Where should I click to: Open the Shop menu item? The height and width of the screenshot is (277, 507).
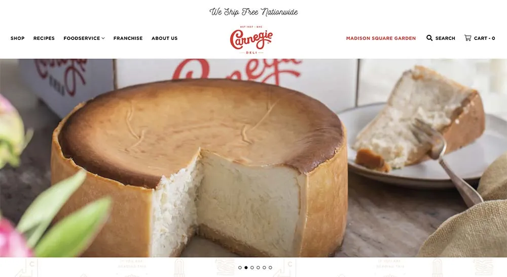[17, 38]
